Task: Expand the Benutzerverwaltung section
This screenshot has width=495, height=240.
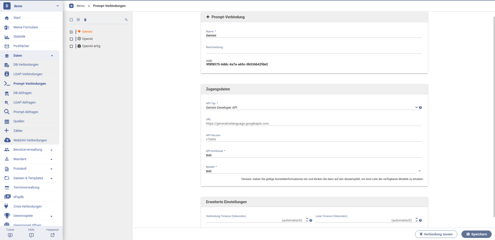Action: (51, 150)
